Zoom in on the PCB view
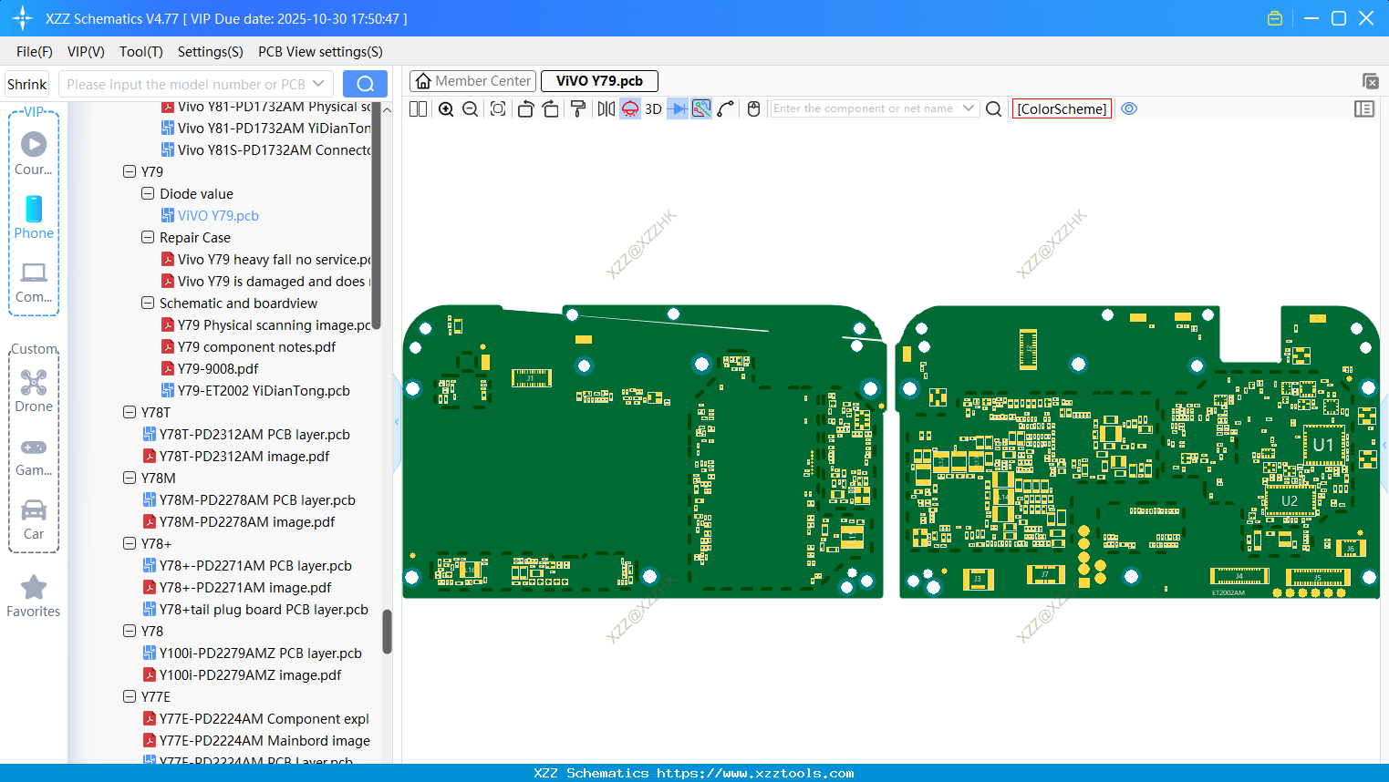 (446, 108)
